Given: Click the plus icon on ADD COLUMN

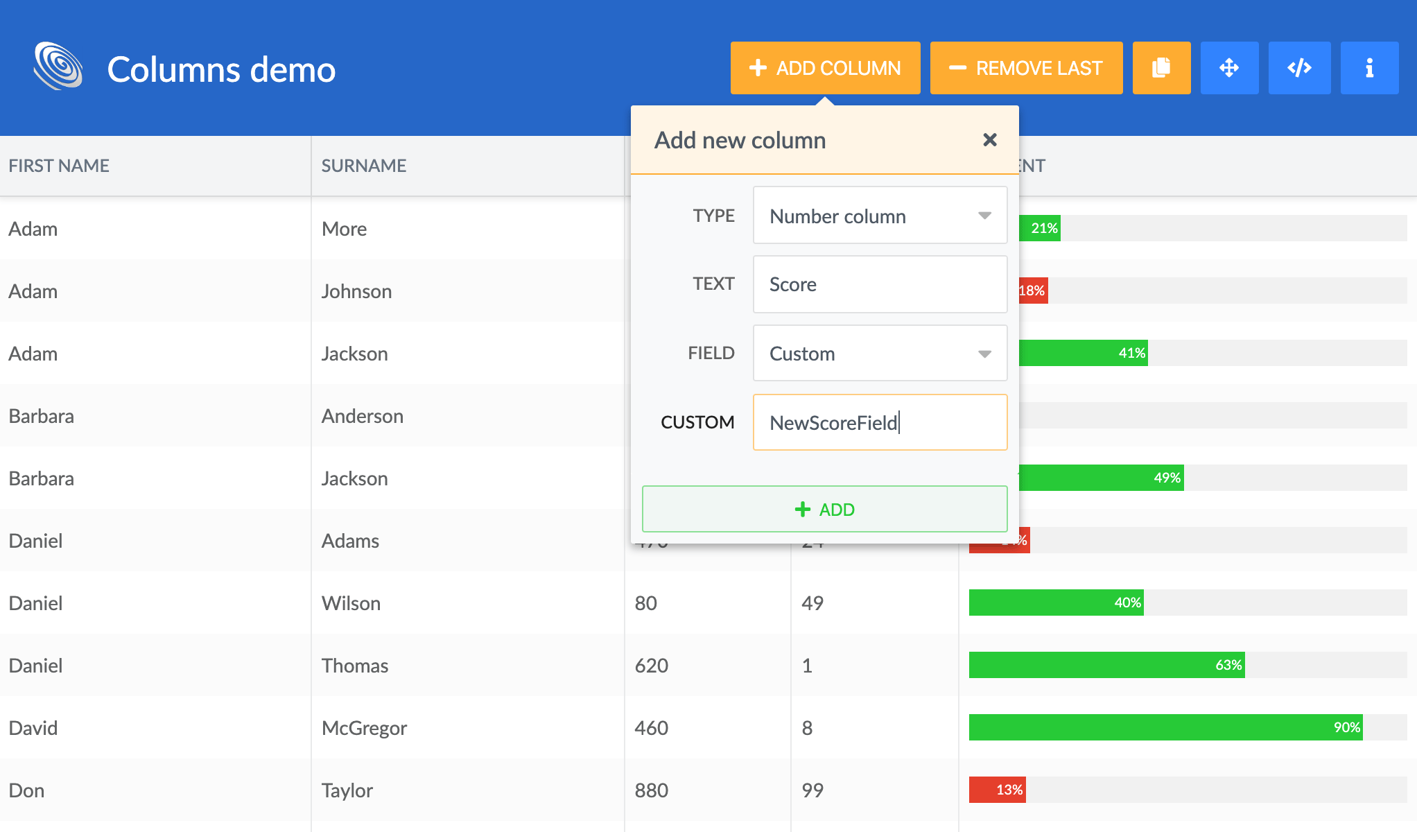Looking at the screenshot, I should (x=757, y=67).
